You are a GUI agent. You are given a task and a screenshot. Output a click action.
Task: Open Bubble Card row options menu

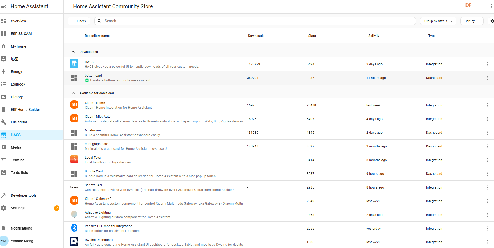pyautogui.click(x=488, y=174)
